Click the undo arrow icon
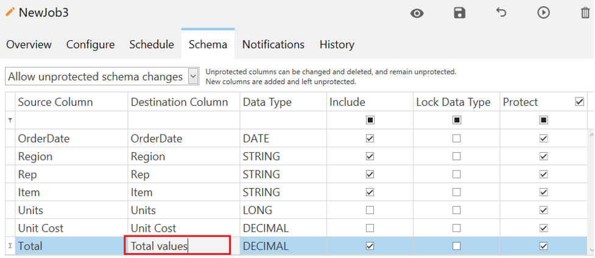 point(501,13)
